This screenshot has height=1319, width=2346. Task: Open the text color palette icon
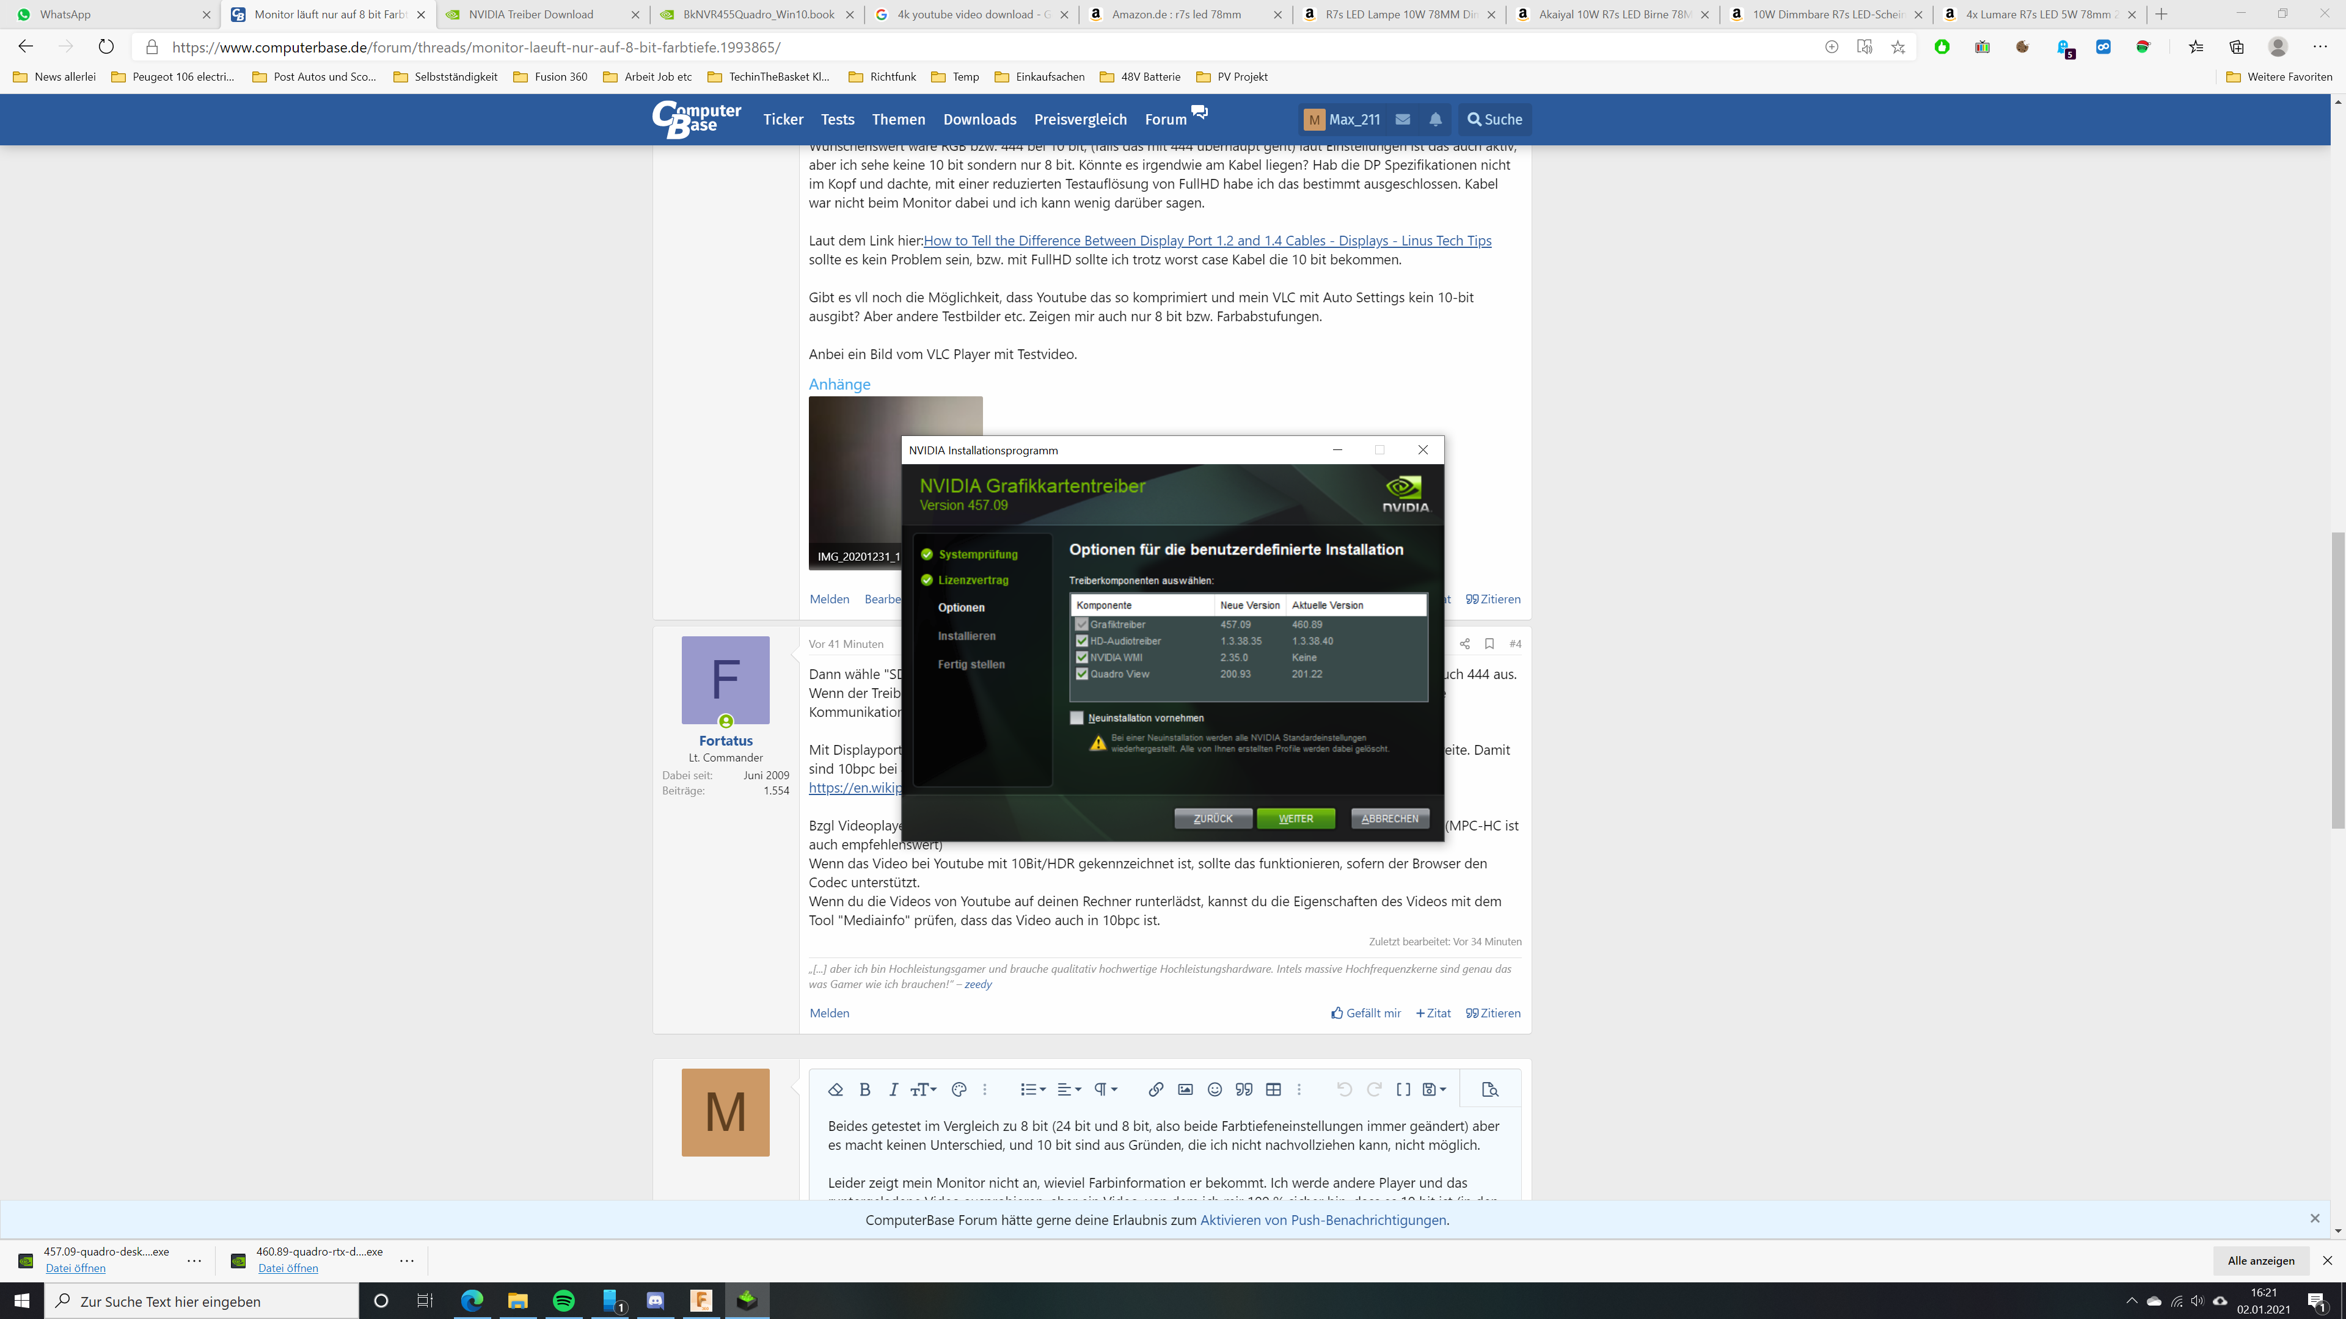tap(958, 1089)
